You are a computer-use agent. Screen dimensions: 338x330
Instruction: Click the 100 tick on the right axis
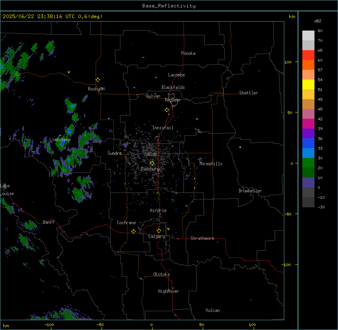[x=288, y=62]
